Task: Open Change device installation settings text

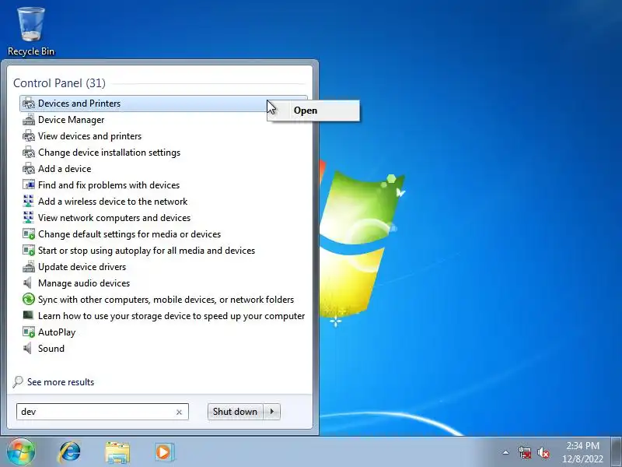Action: pos(109,152)
